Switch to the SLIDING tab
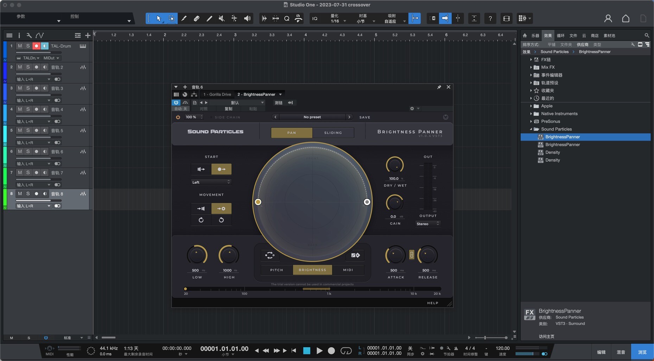Screen dimensions: 654x361 pyautogui.click(x=333, y=133)
